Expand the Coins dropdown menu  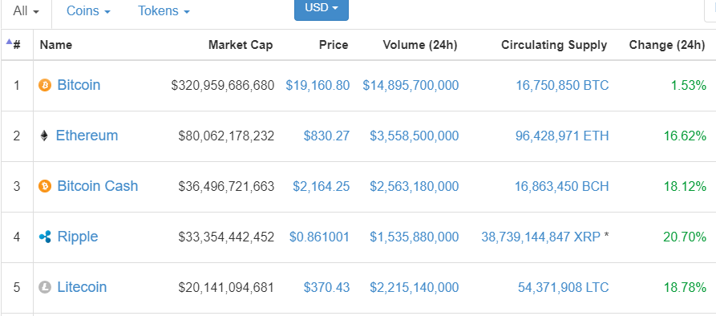(x=88, y=11)
